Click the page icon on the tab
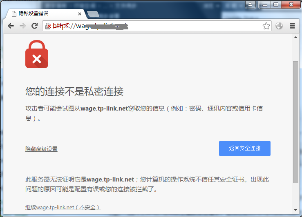Image resolution: width=302 pixels, height=217 pixels. tap(14, 14)
